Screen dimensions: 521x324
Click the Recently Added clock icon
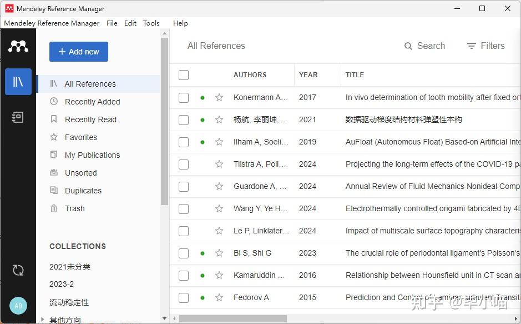click(54, 102)
